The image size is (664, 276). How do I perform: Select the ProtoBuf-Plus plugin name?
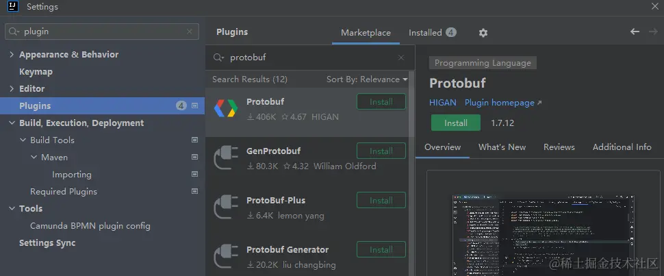pos(276,200)
